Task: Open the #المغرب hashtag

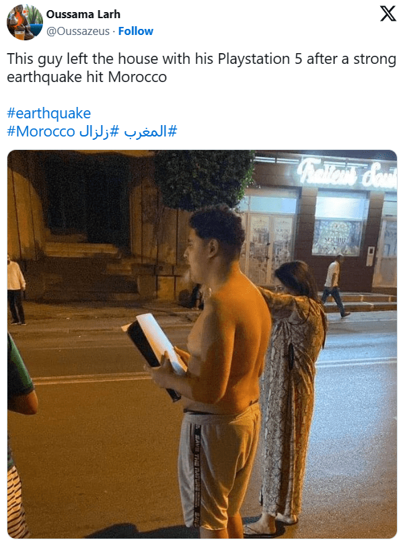Action: 151,132
